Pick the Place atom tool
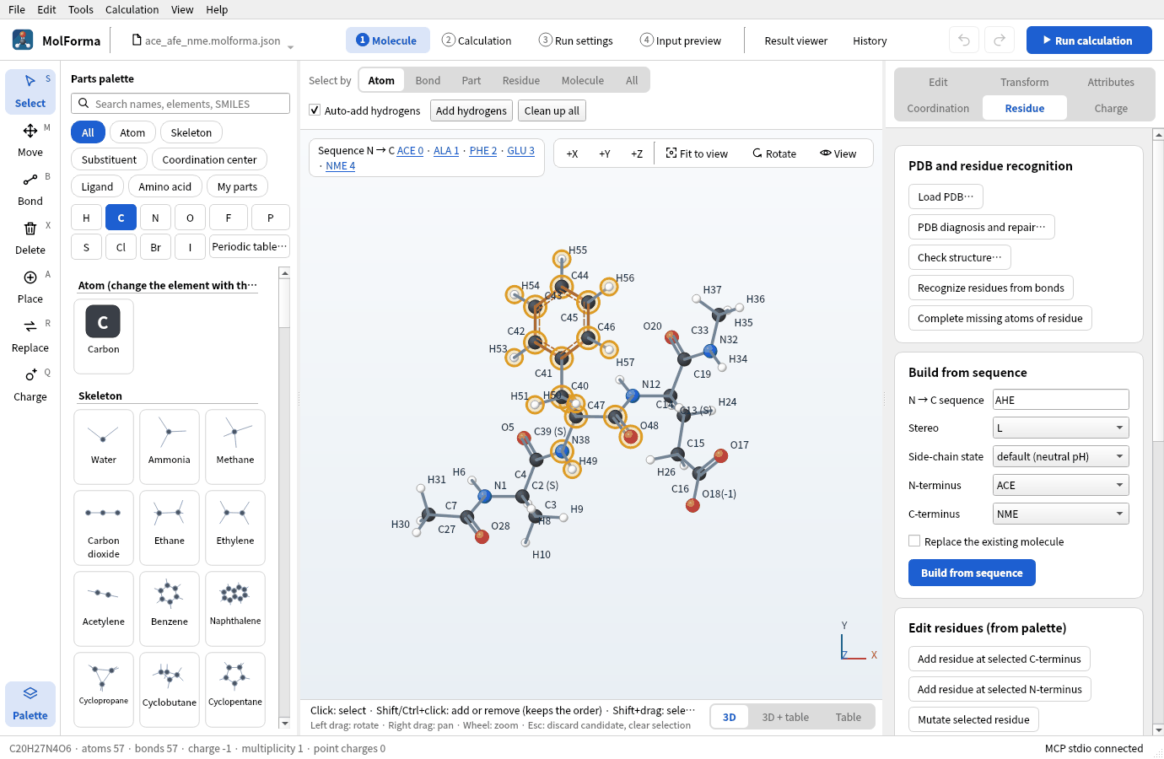 (30, 287)
